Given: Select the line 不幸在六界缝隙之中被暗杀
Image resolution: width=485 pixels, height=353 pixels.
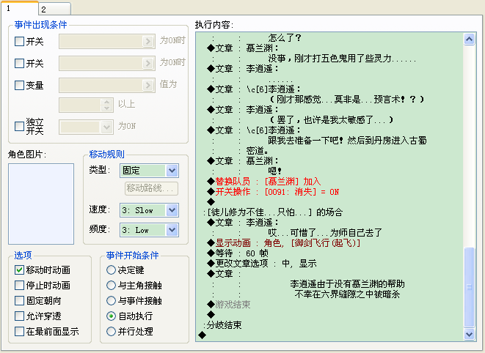Looking at the screenshot, I should [347, 294].
